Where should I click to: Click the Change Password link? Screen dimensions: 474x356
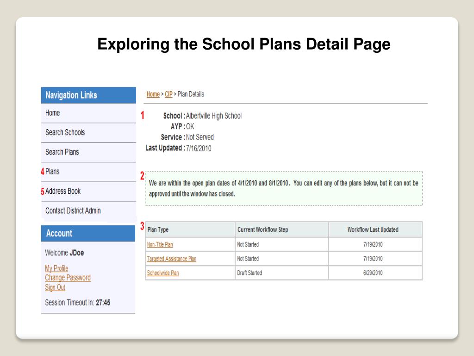click(68, 278)
